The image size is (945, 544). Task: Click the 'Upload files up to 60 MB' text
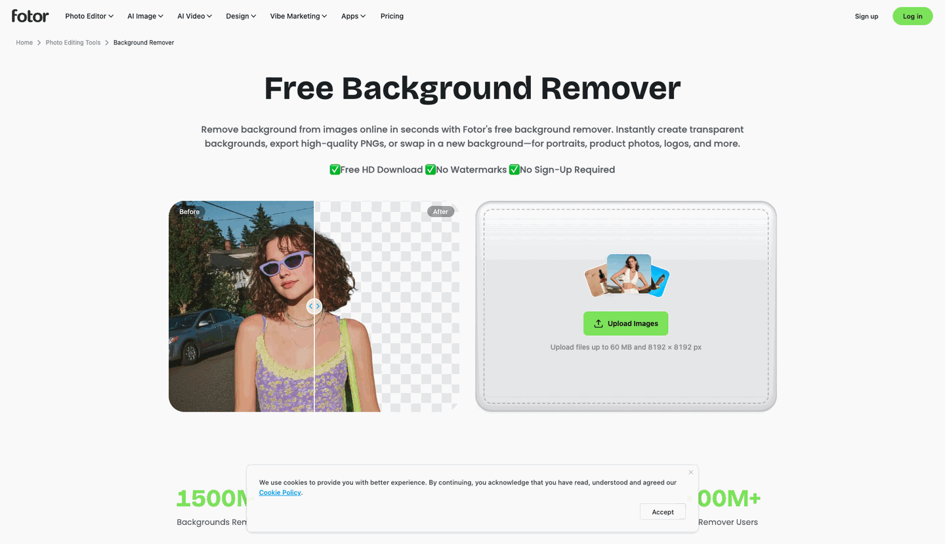click(625, 347)
